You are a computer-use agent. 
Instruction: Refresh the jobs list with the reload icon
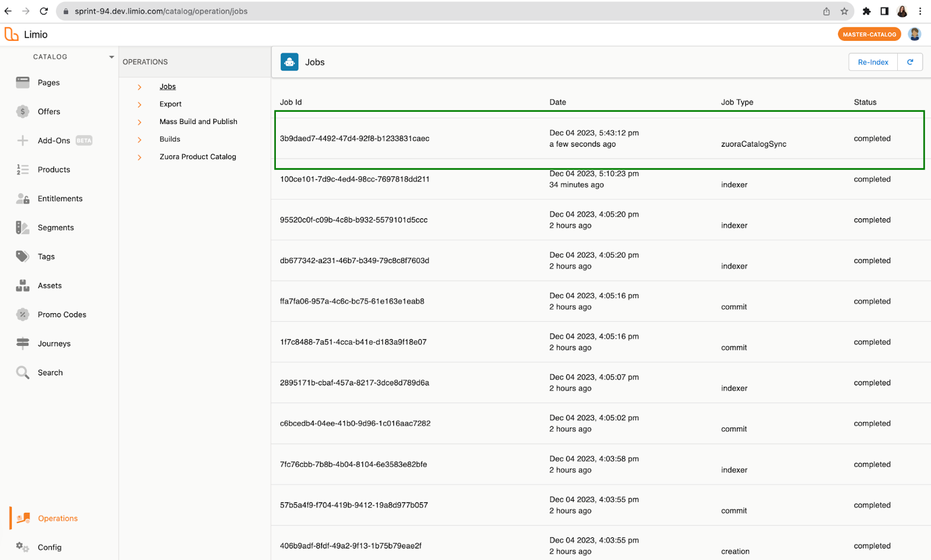tap(910, 62)
